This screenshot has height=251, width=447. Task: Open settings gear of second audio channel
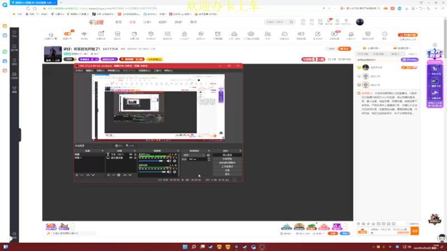click(x=175, y=172)
